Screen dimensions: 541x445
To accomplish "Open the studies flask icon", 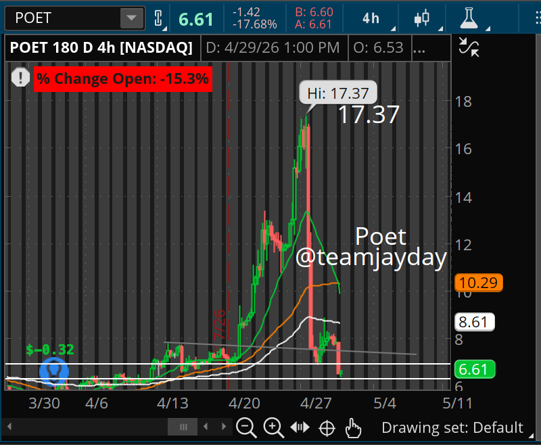I will coord(469,18).
